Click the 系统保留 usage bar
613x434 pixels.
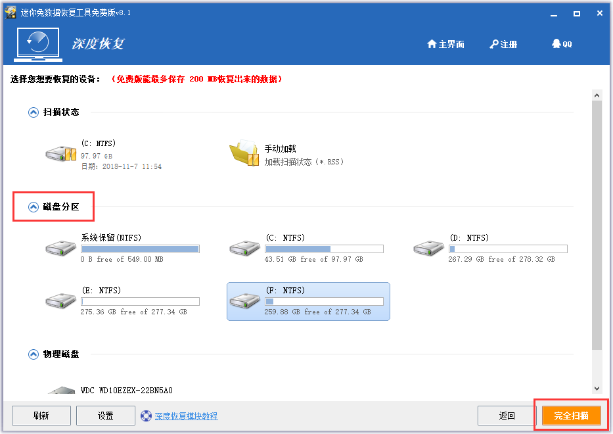(x=141, y=249)
